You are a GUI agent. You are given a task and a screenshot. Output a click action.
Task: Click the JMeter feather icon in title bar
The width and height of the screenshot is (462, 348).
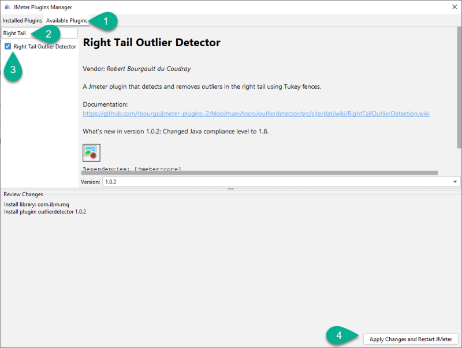click(x=8, y=7)
